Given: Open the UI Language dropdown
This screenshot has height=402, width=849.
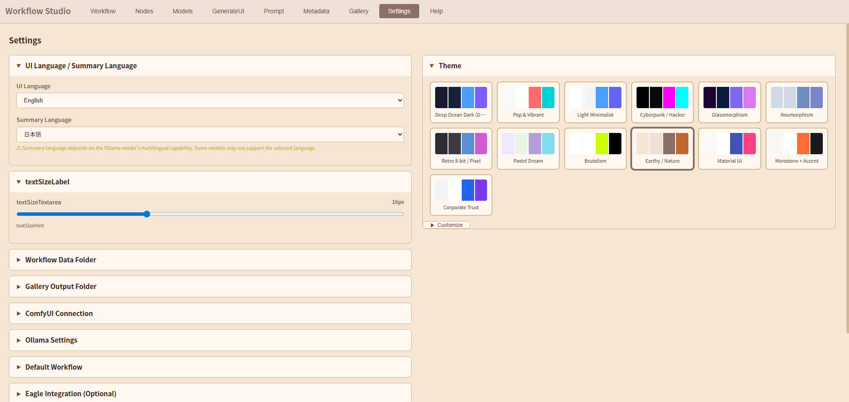Looking at the screenshot, I should point(210,100).
